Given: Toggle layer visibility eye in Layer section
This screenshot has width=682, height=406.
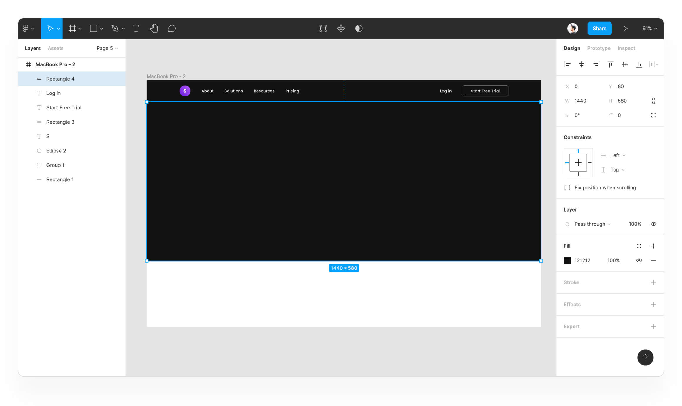Looking at the screenshot, I should click(653, 224).
